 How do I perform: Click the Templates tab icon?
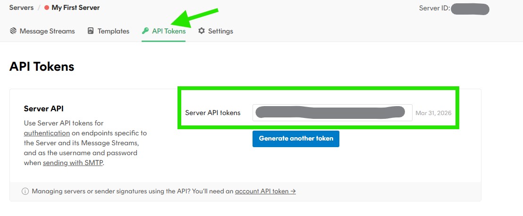click(91, 31)
